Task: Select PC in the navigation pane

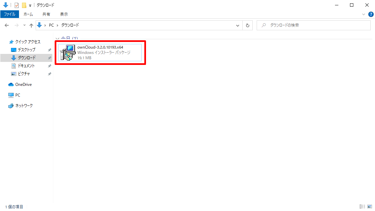Action: (18, 95)
